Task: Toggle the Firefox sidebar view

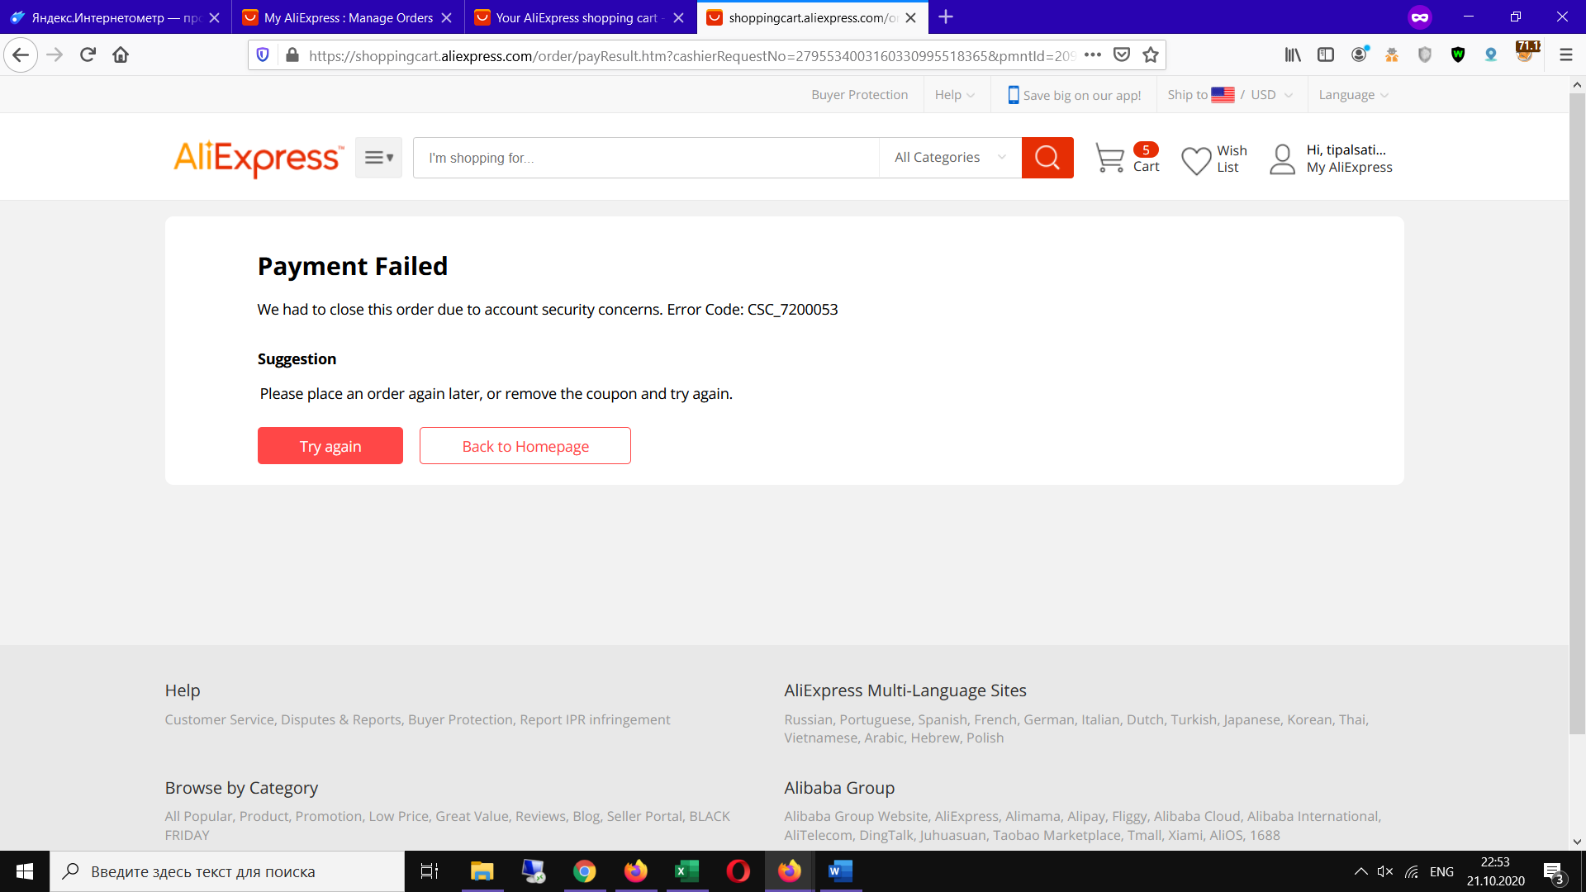Action: tap(1326, 55)
